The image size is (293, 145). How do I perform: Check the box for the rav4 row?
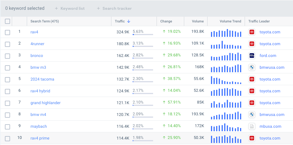click(x=7, y=32)
